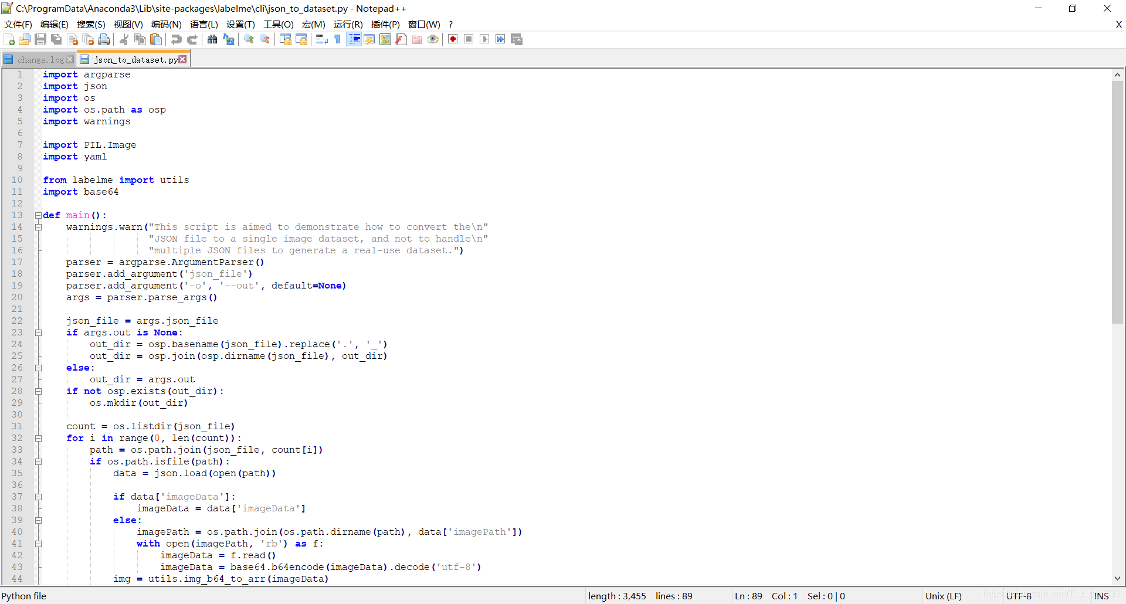Click the Close All documents toolbar icon

89,39
